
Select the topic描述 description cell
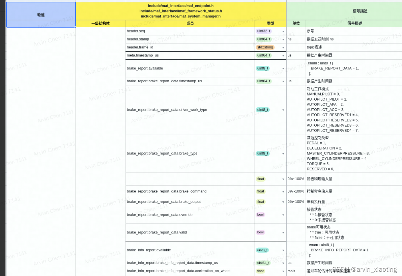354,47
